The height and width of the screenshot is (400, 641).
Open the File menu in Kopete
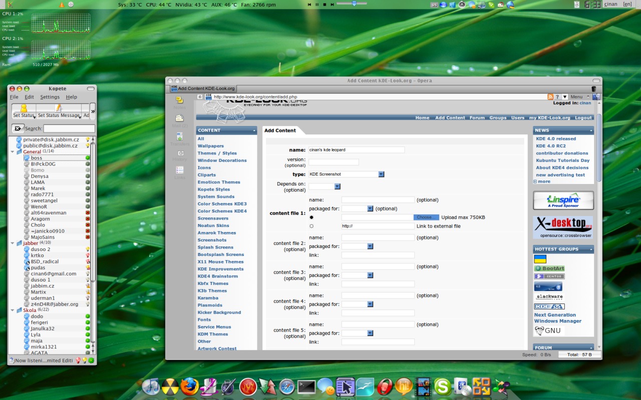coord(14,97)
